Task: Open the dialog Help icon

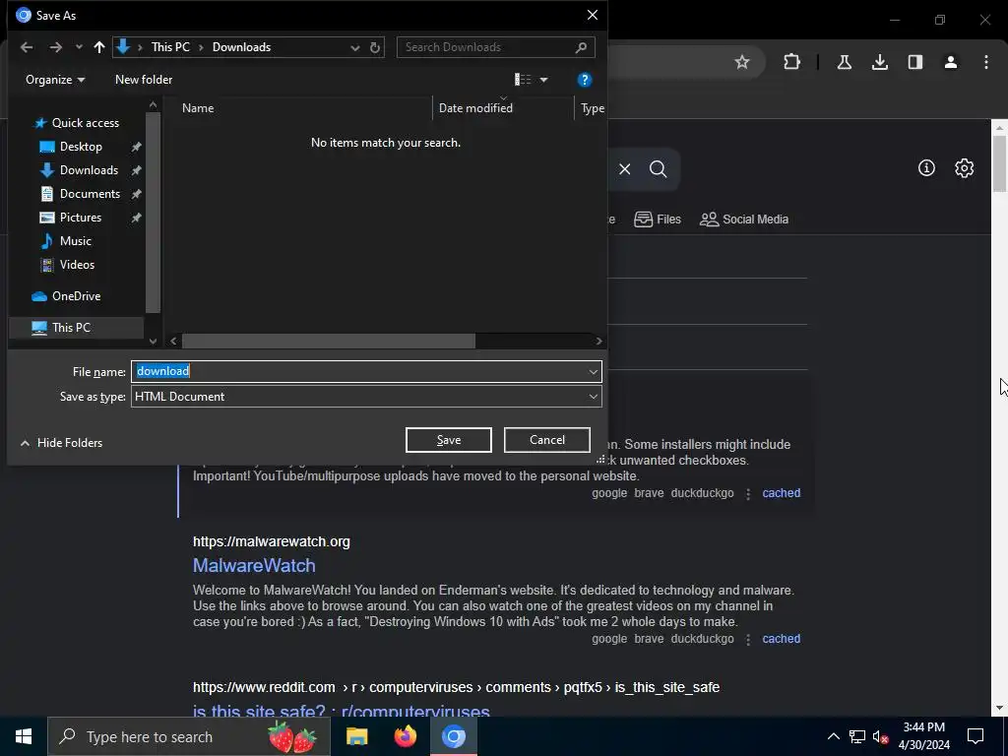Action: [x=585, y=80]
